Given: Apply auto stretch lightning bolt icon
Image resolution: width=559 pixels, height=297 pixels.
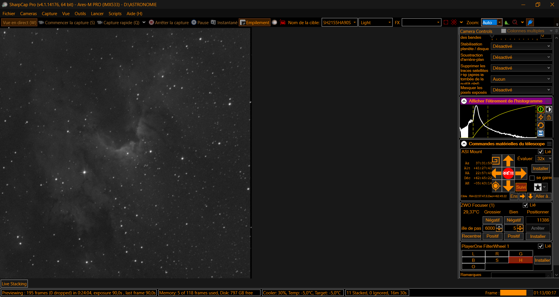Looking at the screenshot, I should 541,117.
